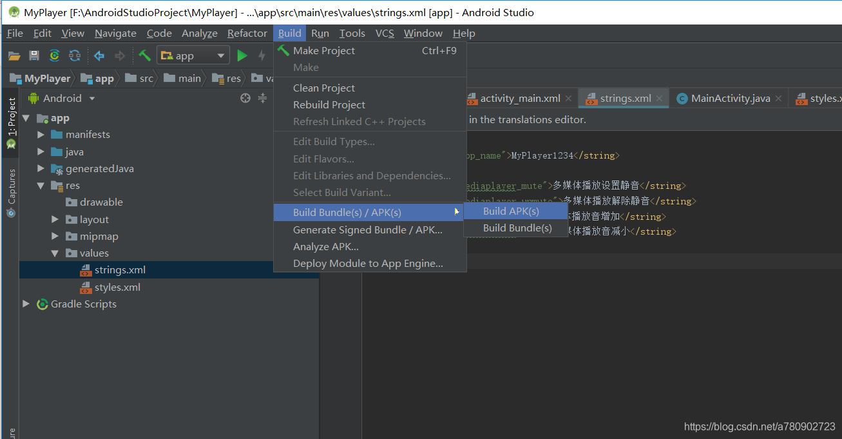The width and height of the screenshot is (842, 439).
Task: Open the 1: Project side tool window
Action: 11,124
